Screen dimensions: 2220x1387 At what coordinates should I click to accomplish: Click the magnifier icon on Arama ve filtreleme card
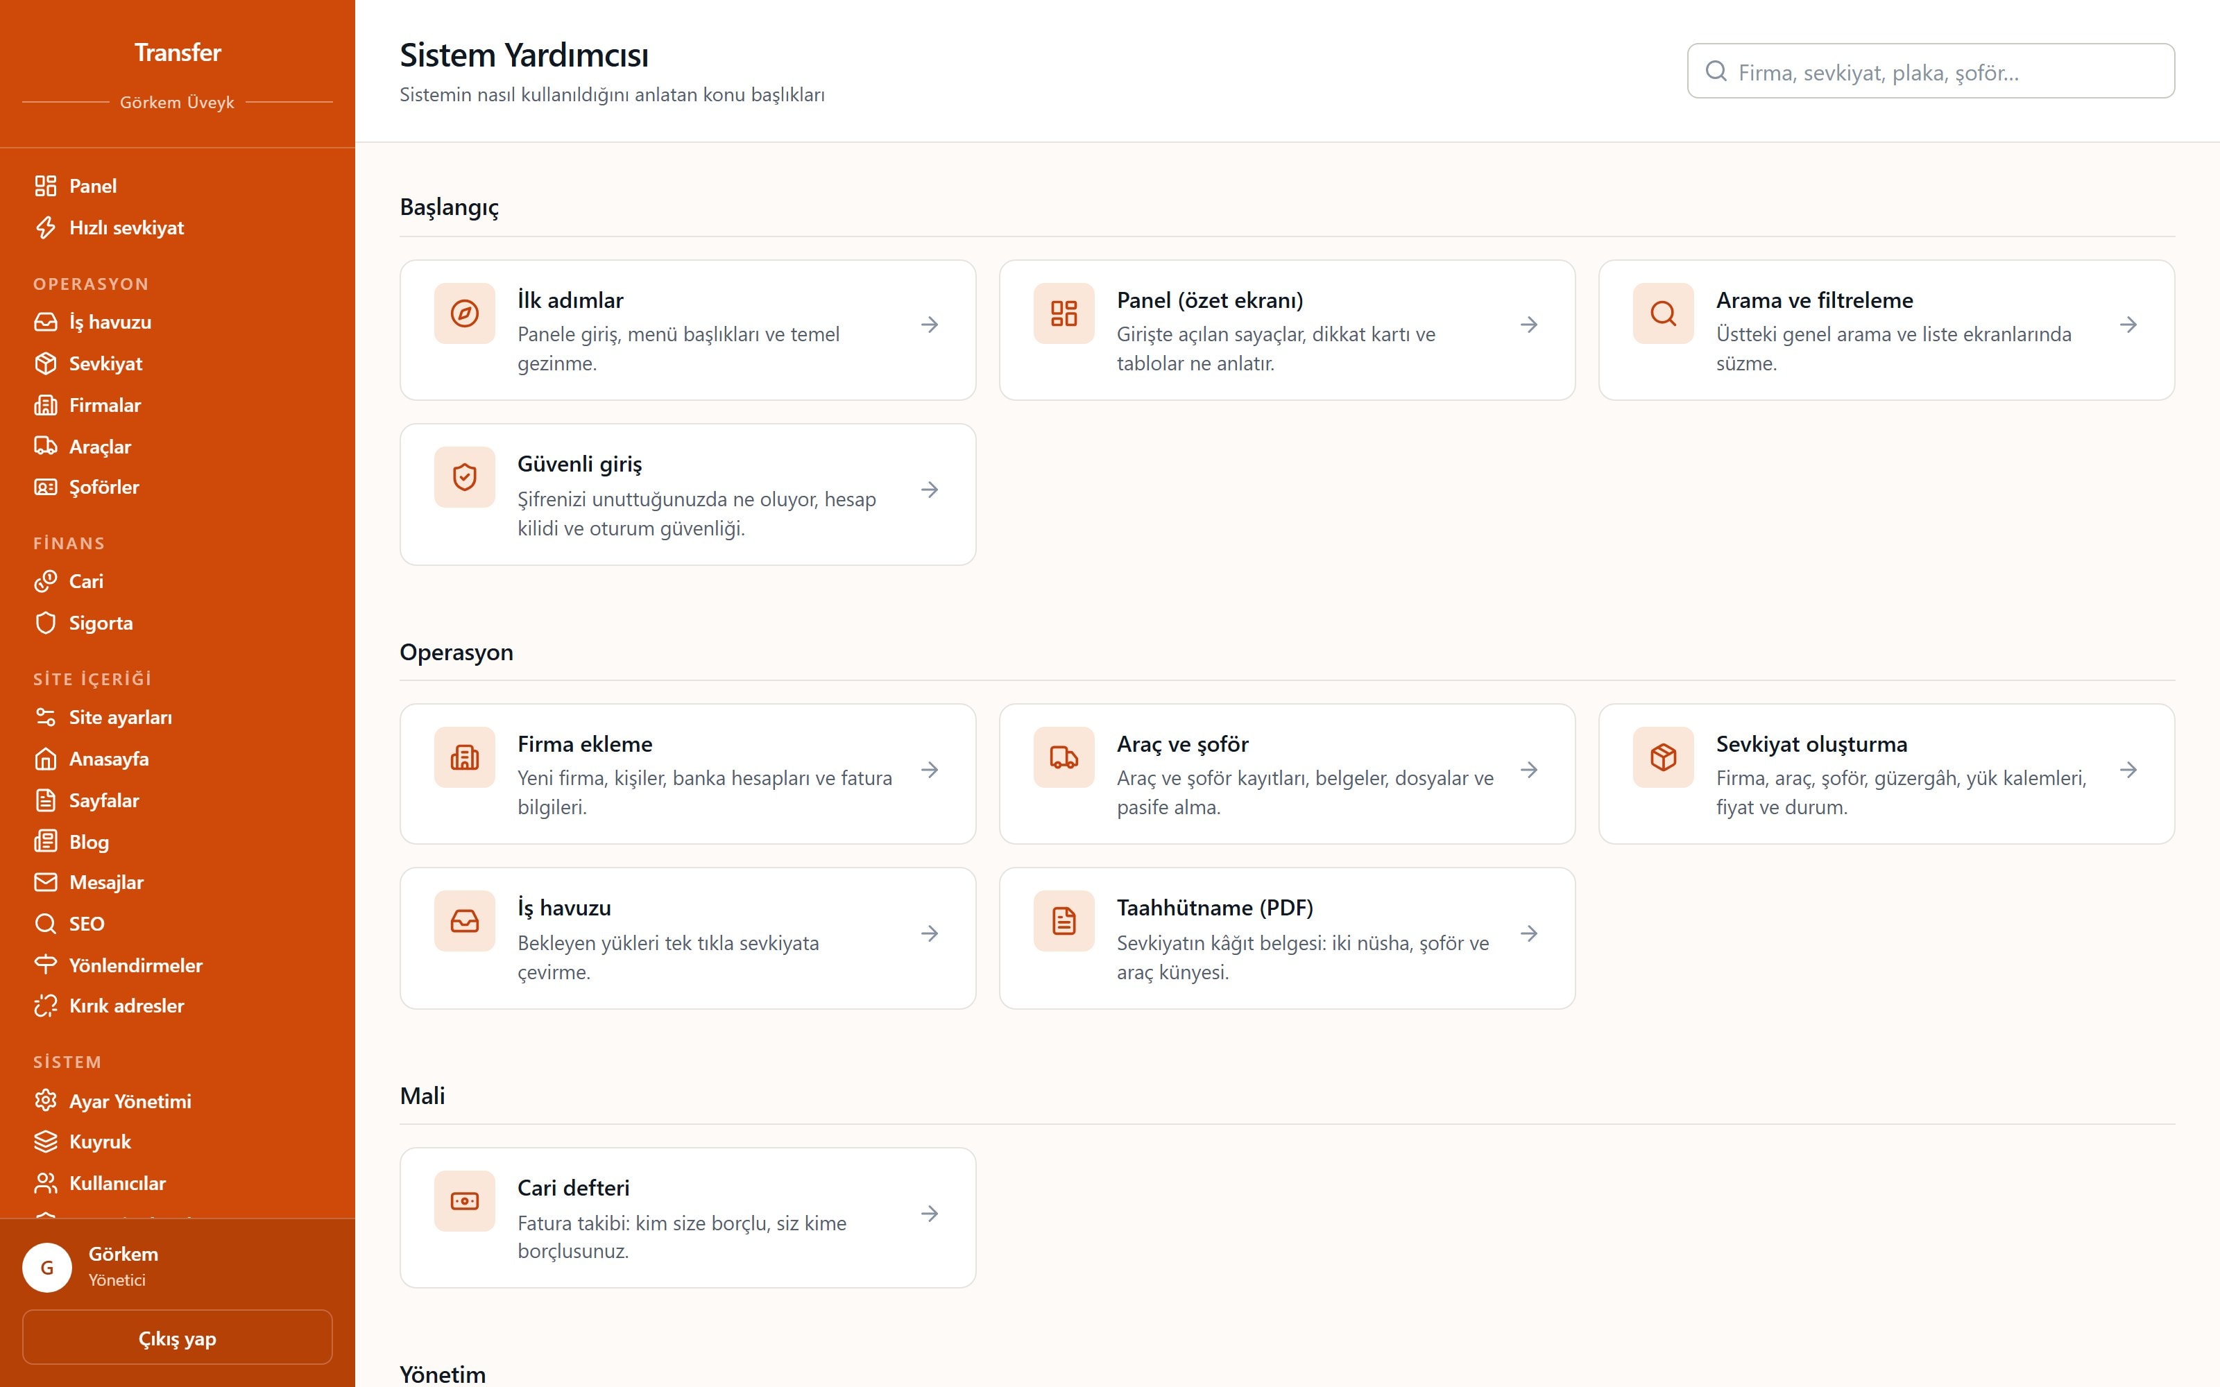(x=1662, y=313)
